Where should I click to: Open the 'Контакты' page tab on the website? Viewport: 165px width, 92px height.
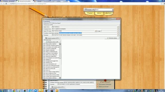(x=109, y=13)
